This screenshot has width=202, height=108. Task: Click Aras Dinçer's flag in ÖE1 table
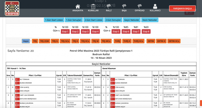[17, 91]
